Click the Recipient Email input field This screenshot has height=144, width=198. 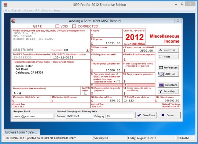click(33, 116)
